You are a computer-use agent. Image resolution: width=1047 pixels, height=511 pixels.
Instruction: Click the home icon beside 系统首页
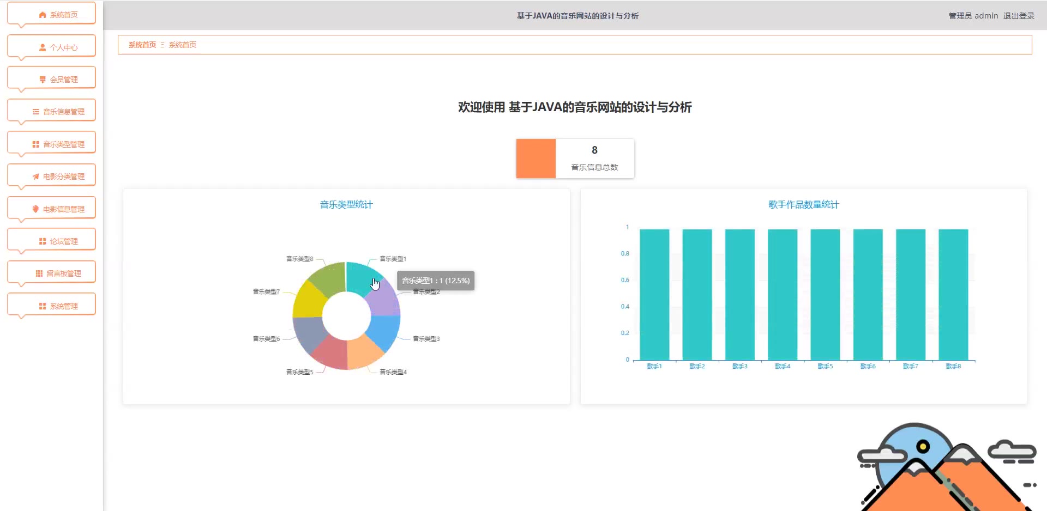[x=43, y=15]
